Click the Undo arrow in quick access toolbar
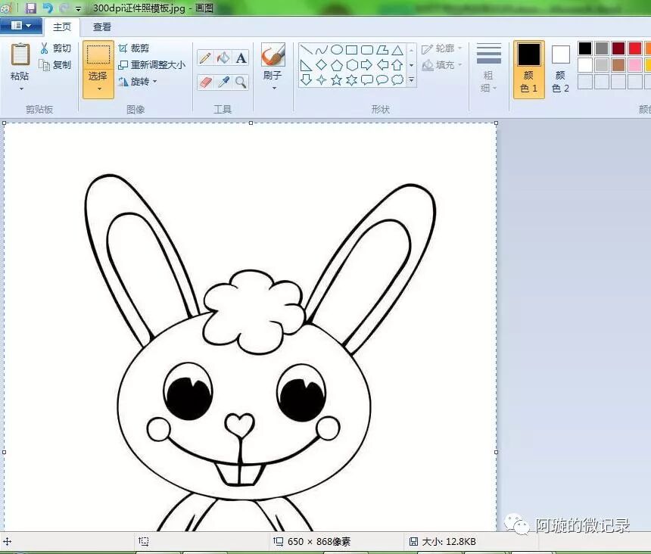This screenshot has width=651, height=554. click(48, 8)
